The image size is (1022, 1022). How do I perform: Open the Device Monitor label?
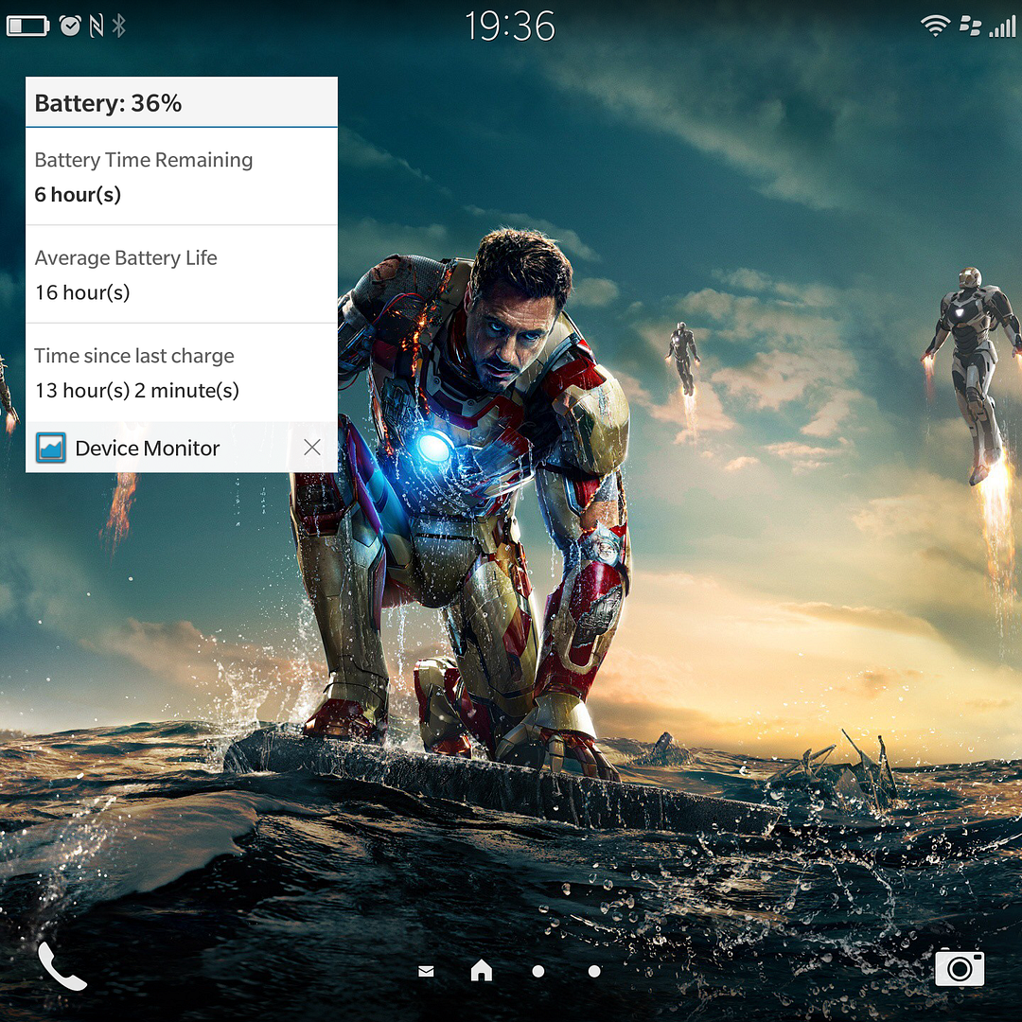tap(148, 449)
